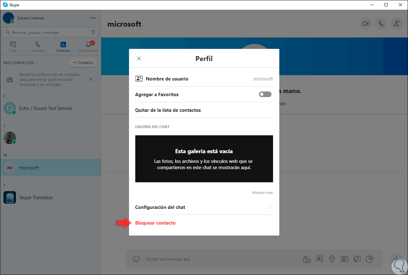Screen dimensions: 408x275
Task: Select the microsoft contact in list
Action: tap(50, 168)
